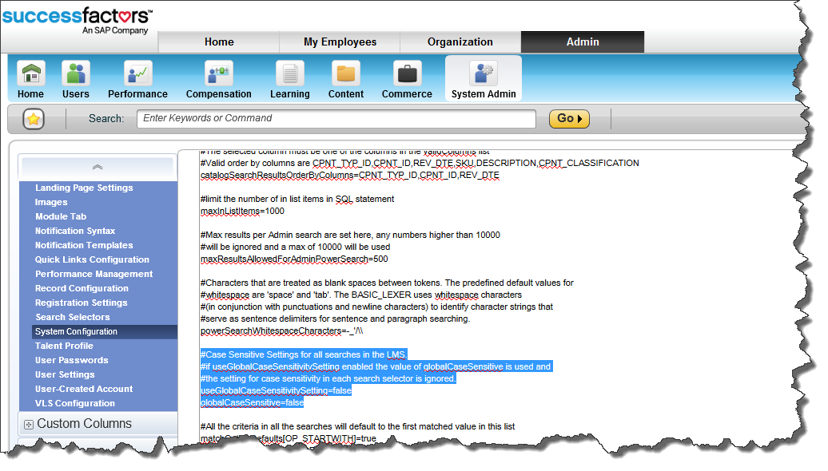
Task: Click 'useGlobalCaseSensitivitySetting=false' line
Action: (x=276, y=391)
